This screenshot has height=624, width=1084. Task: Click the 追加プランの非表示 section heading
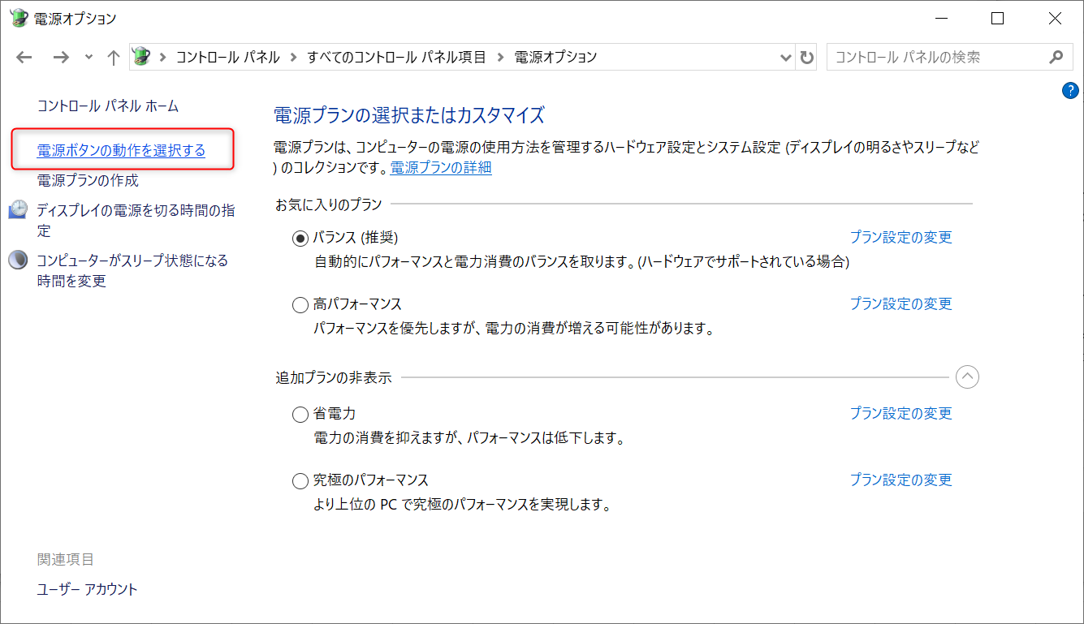tap(333, 377)
